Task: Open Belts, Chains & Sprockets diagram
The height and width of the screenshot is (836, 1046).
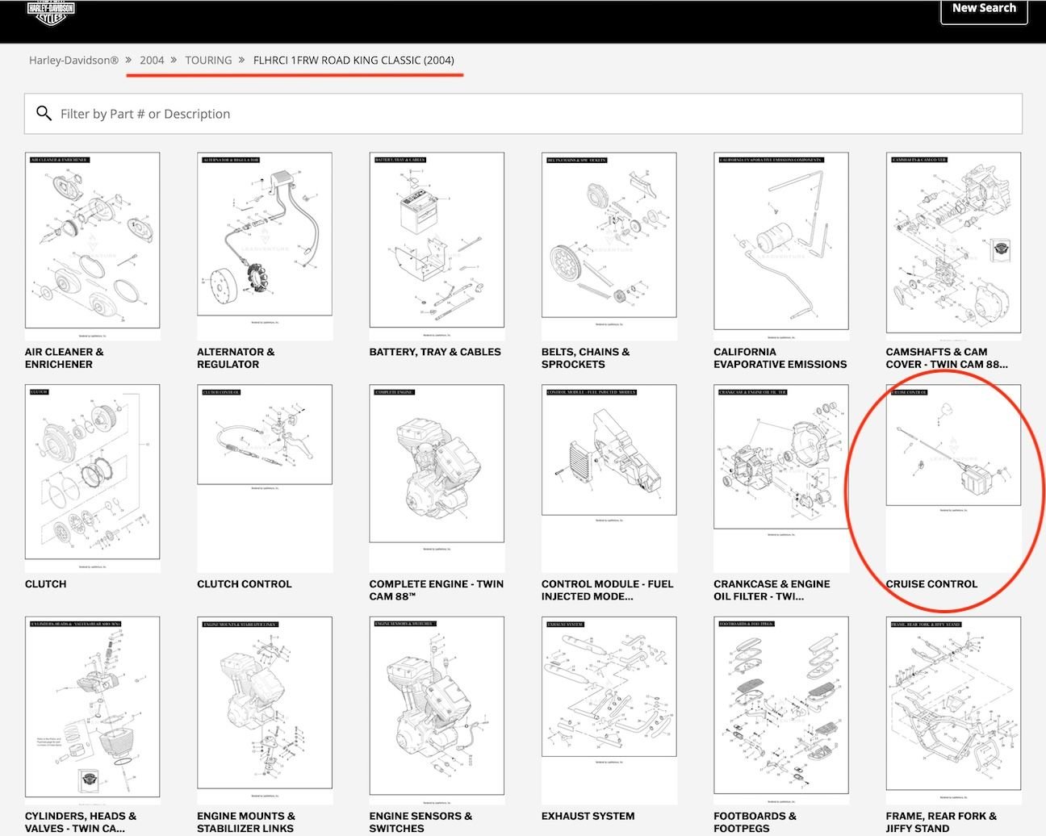Action: click(x=609, y=235)
